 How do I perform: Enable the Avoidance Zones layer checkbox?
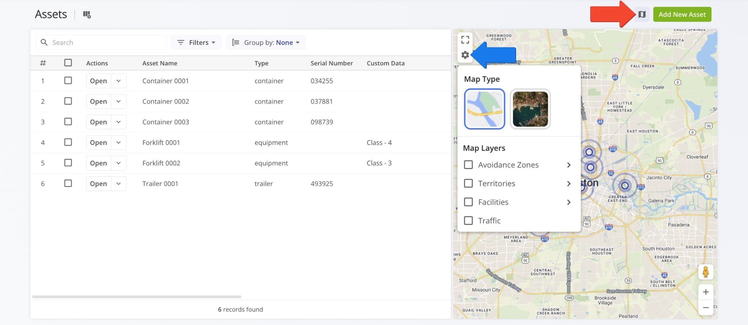click(x=468, y=165)
